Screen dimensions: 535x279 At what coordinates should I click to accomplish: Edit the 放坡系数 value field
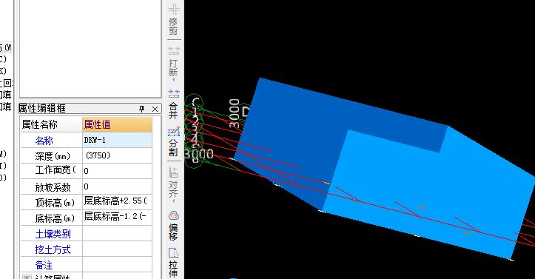(117, 186)
